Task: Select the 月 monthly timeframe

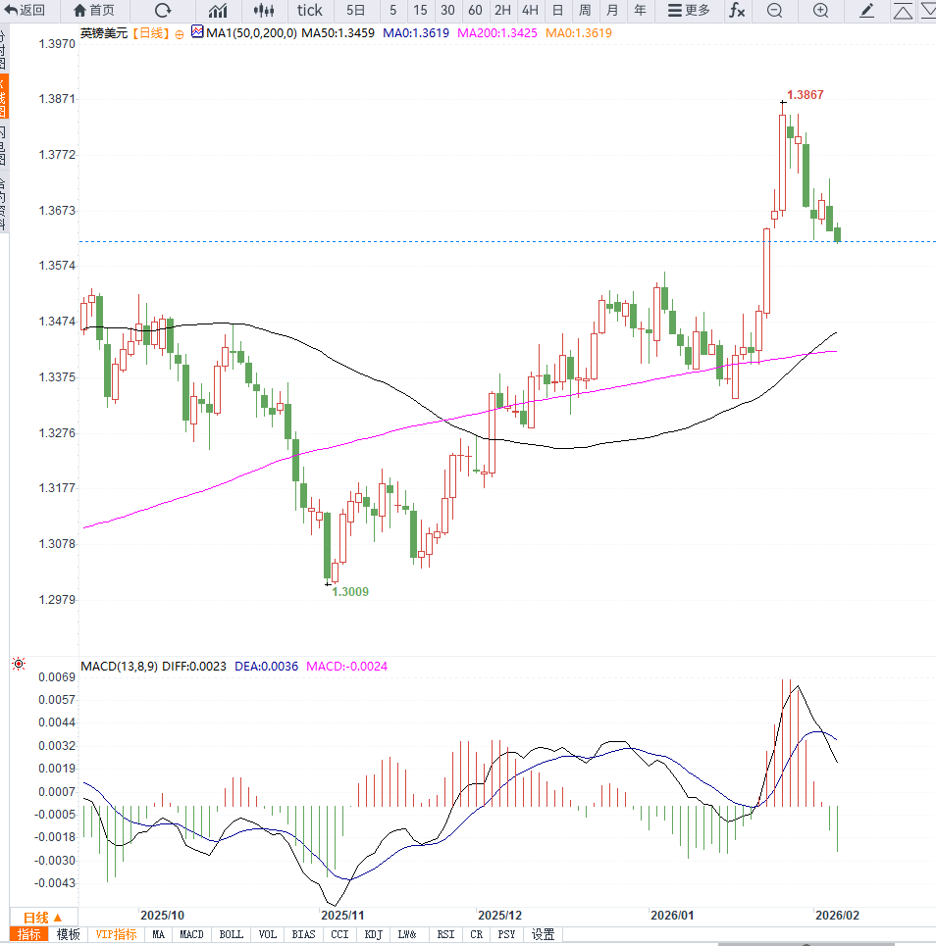Action: tap(612, 10)
